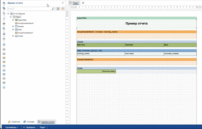Add a new page with plus button
The height and width of the screenshot is (129, 202).
(83, 3)
